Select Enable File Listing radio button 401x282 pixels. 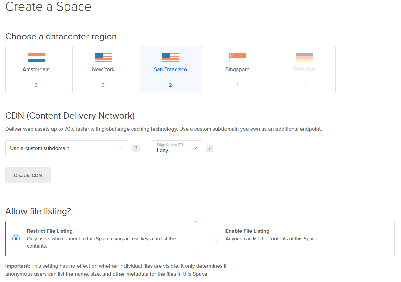click(215, 239)
